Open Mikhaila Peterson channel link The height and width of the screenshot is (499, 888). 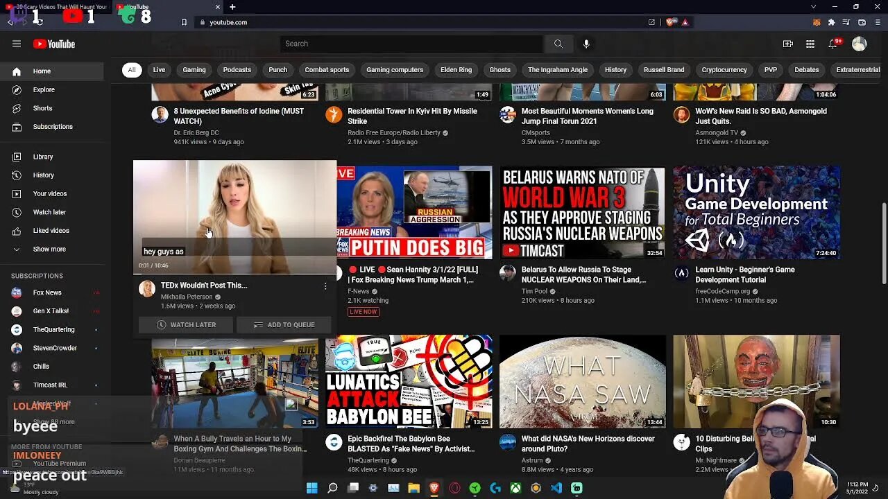pos(187,297)
